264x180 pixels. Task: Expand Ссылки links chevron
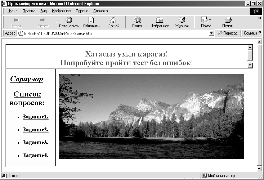(x=260, y=32)
